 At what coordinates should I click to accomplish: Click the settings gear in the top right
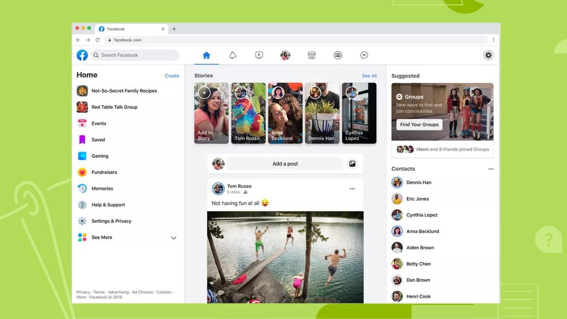[488, 55]
